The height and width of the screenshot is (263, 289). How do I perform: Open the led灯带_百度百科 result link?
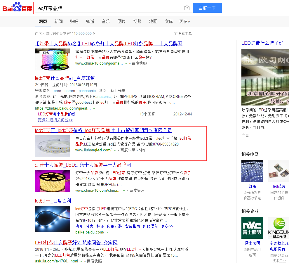click(53, 201)
